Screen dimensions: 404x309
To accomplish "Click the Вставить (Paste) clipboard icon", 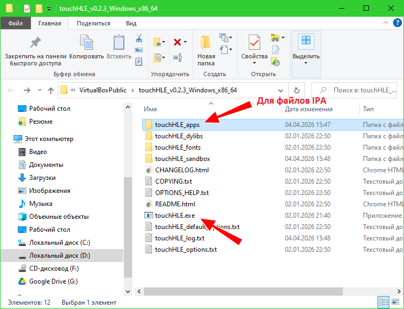I will [x=119, y=42].
